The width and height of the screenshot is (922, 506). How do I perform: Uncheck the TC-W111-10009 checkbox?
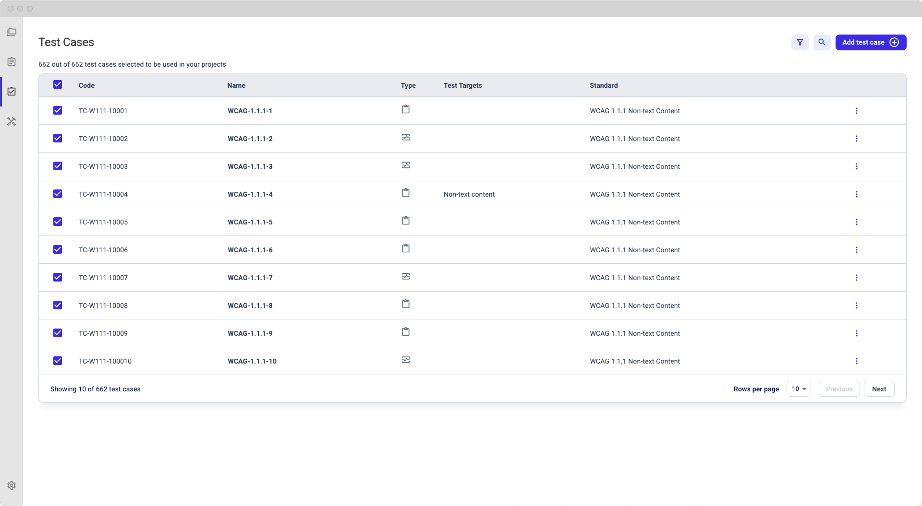(x=58, y=333)
